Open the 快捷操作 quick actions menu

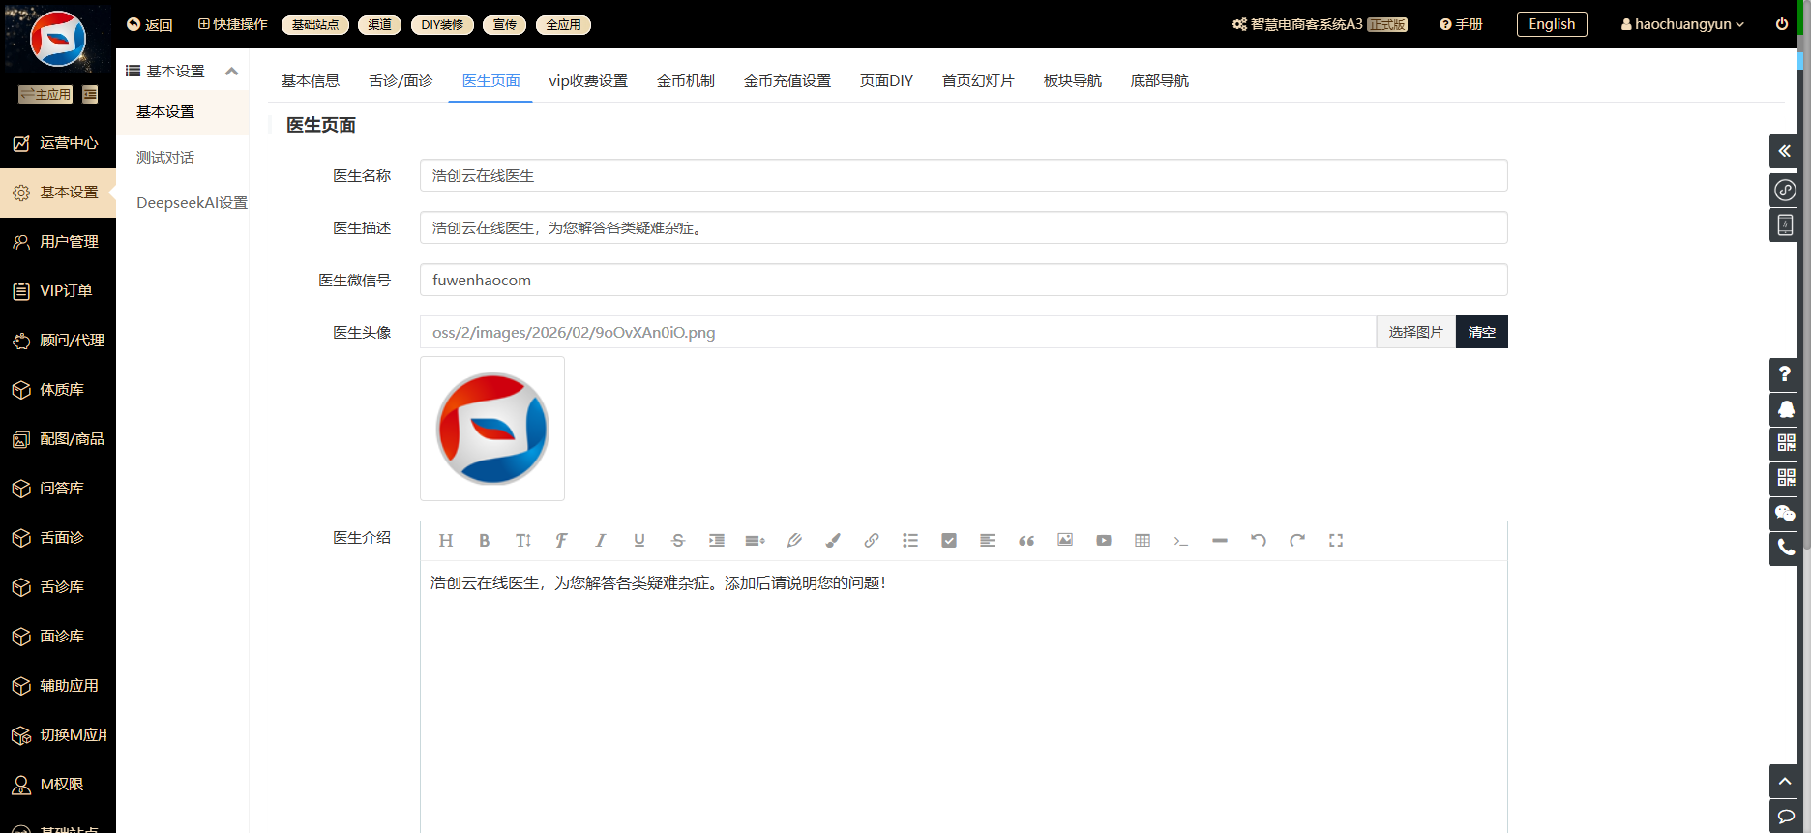pyautogui.click(x=232, y=24)
